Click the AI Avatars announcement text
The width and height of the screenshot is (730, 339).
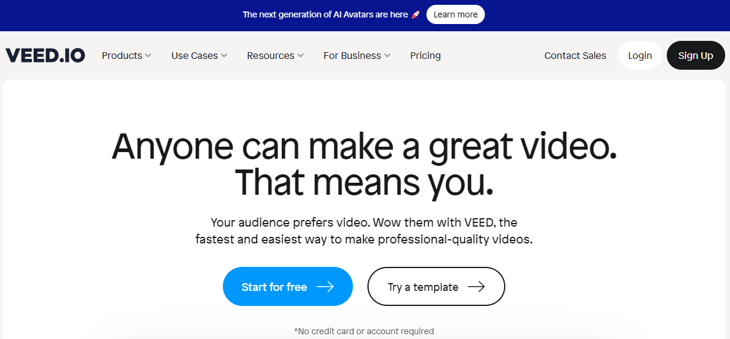pos(326,14)
